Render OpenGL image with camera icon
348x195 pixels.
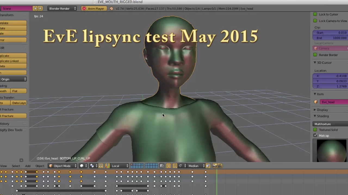pos(215,166)
